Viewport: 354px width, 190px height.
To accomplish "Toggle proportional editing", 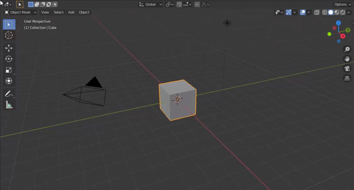I will 197,4.
